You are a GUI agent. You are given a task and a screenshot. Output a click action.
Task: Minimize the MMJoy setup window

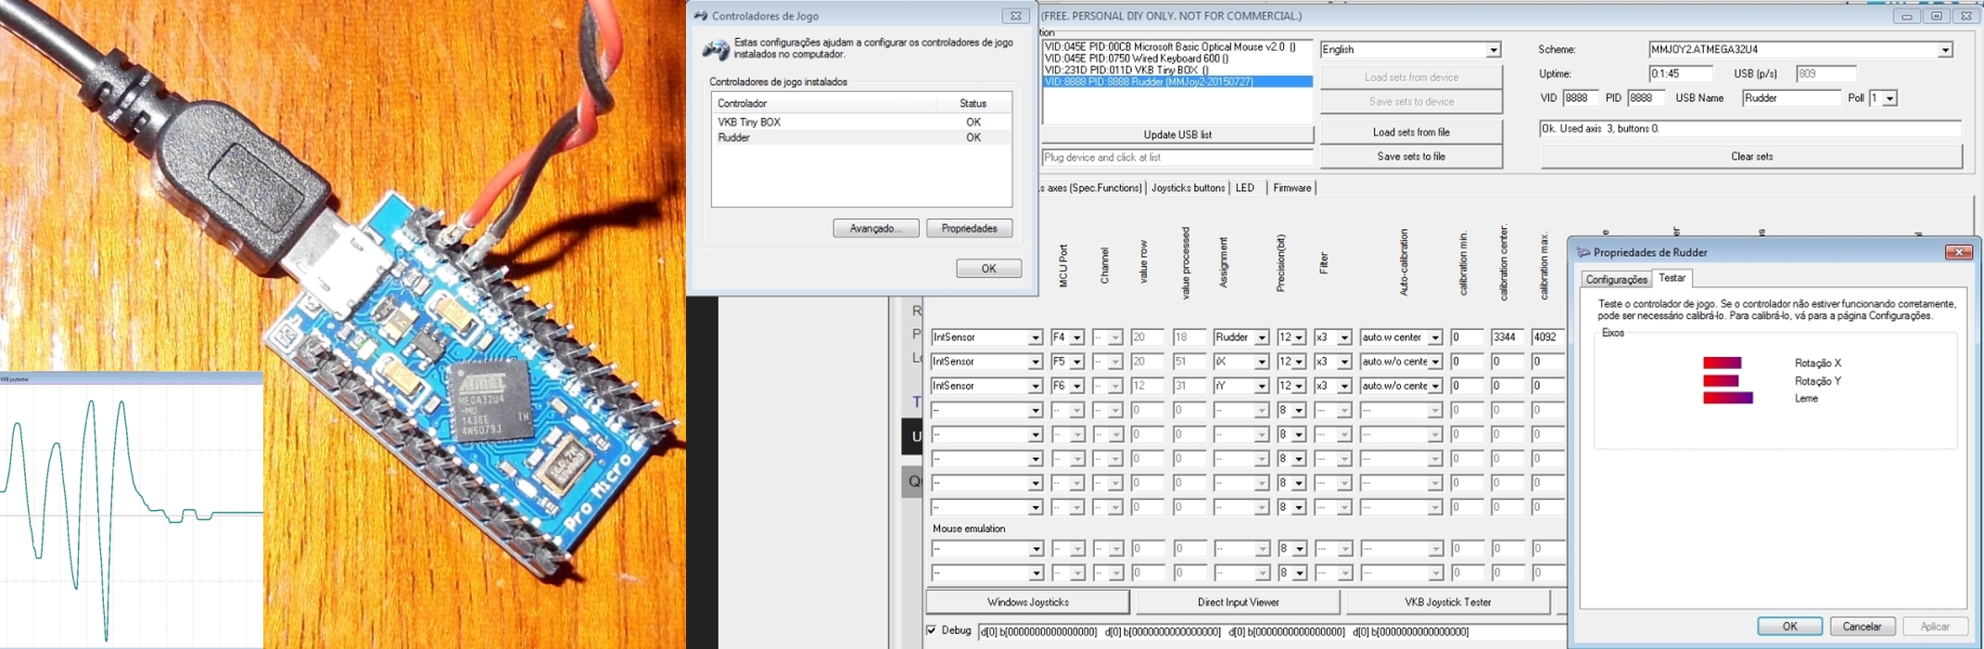click(1906, 16)
